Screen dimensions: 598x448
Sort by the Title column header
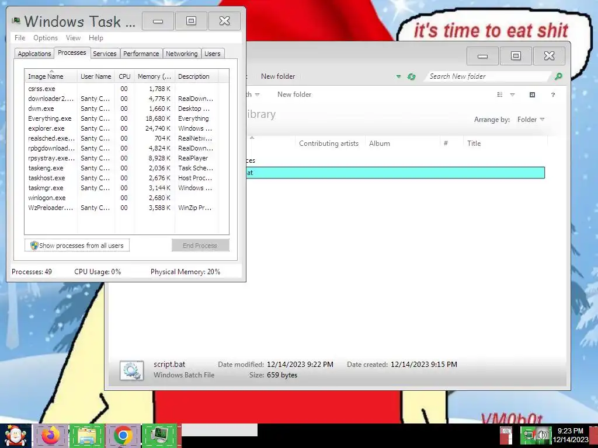tap(505, 143)
